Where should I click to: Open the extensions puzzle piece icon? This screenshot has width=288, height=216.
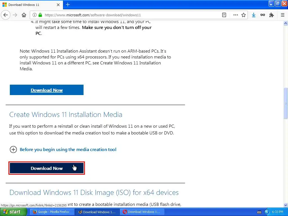tap(271, 15)
